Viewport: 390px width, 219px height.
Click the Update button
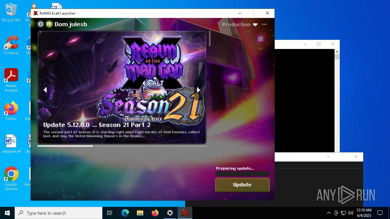tap(242, 185)
